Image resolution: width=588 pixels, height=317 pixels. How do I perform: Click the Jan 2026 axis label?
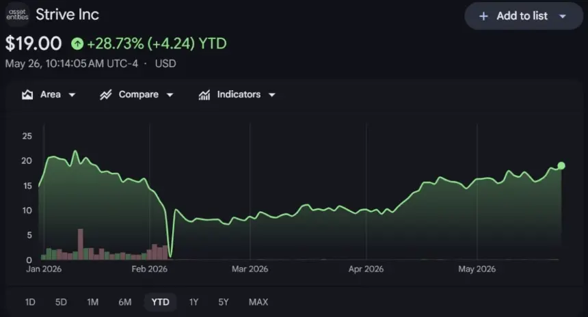coord(44,269)
